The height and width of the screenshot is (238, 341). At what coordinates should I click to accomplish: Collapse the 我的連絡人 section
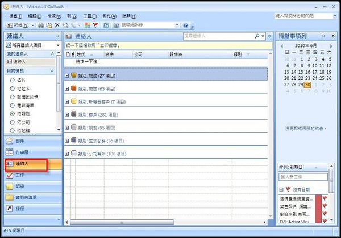[52, 53]
